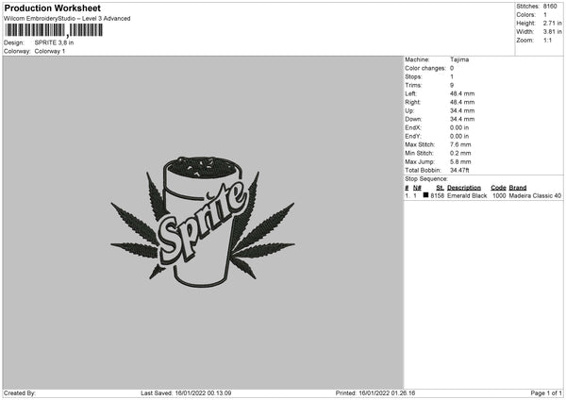Click the Stops value 1
The height and width of the screenshot is (400, 566).
(x=452, y=77)
